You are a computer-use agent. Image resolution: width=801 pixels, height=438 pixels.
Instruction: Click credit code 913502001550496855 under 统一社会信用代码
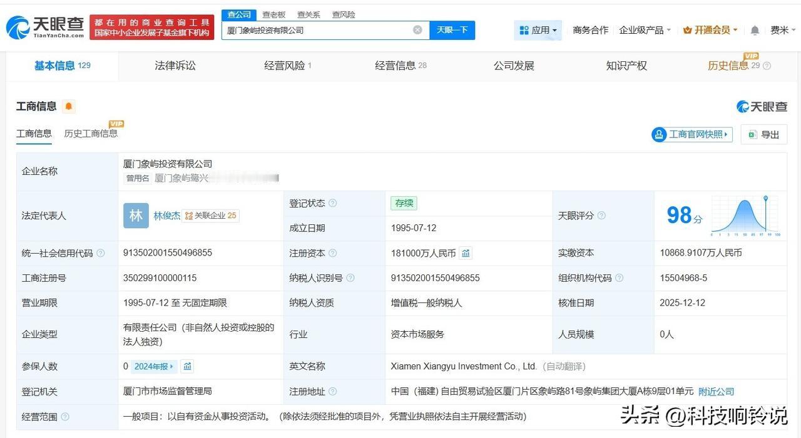(168, 253)
